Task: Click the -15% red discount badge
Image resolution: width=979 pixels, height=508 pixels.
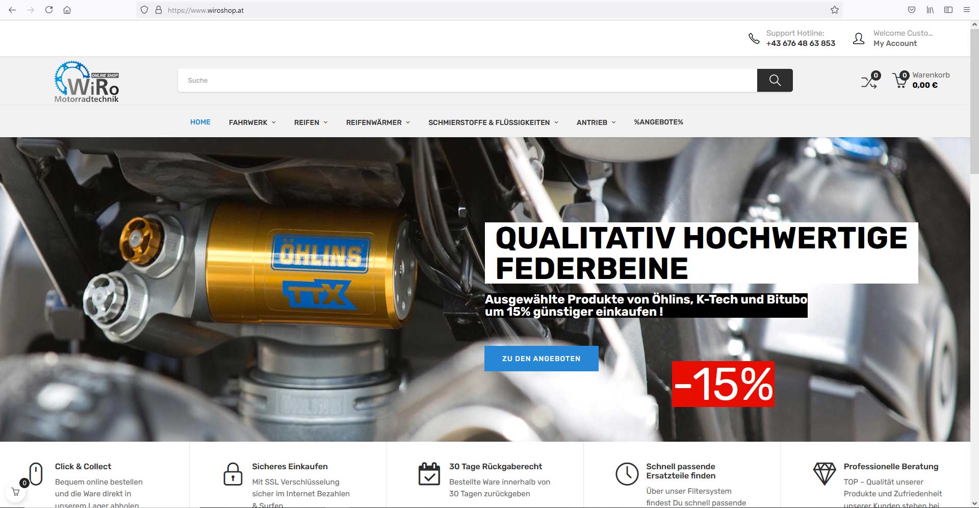Action: (723, 384)
